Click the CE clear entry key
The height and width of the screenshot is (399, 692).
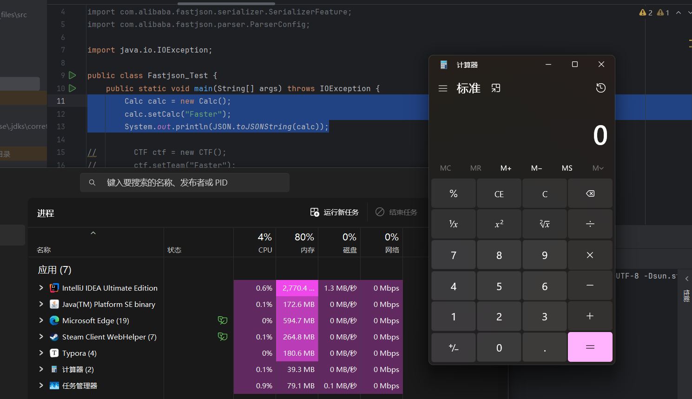pyautogui.click(x=499, y=193)
